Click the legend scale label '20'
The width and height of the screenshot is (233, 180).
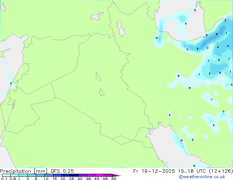tap(63, 179)
